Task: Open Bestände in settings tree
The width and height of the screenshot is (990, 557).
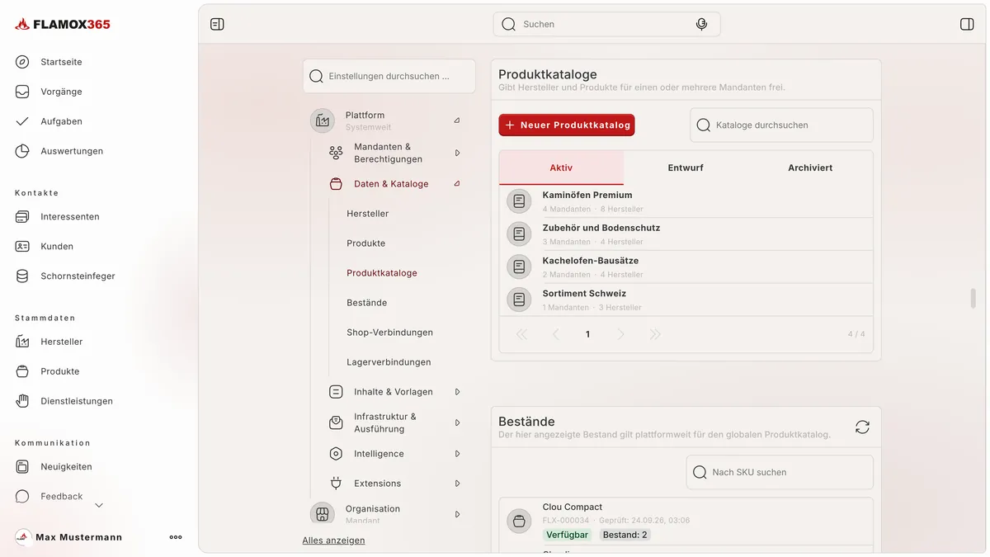Action: (367, 303)
